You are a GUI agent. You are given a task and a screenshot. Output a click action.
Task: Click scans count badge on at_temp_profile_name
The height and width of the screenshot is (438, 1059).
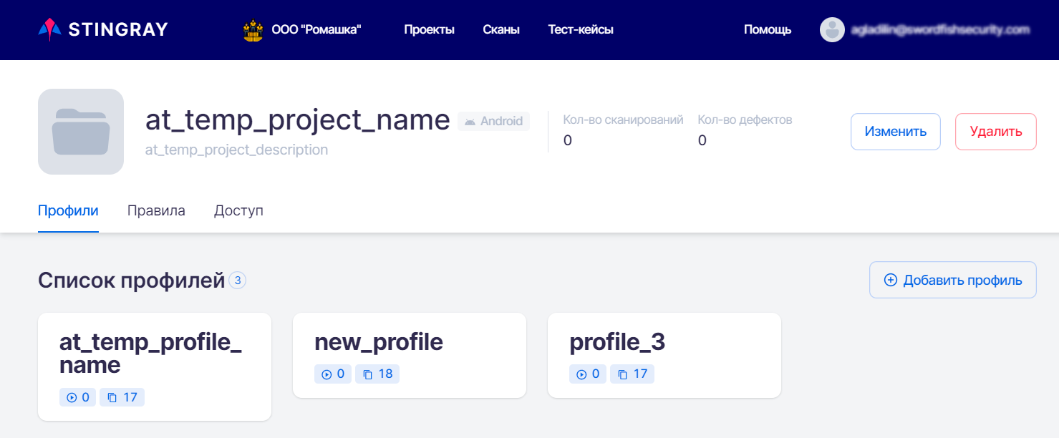pos(78,397)
